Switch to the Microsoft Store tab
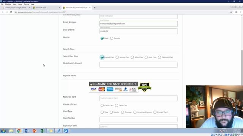 (46, 8)
